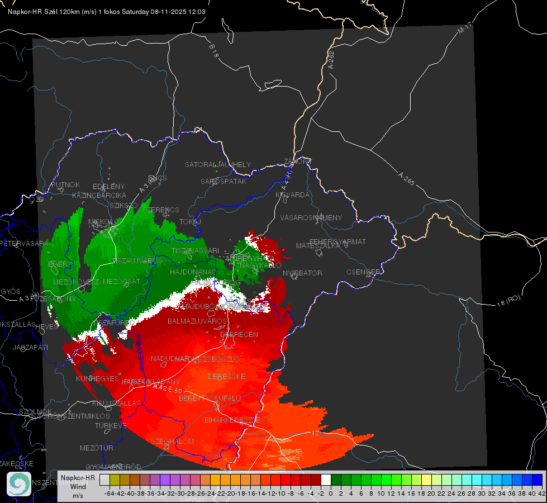Click the NYÍRBÁTOR city label
547x503 pixels.
302,273
